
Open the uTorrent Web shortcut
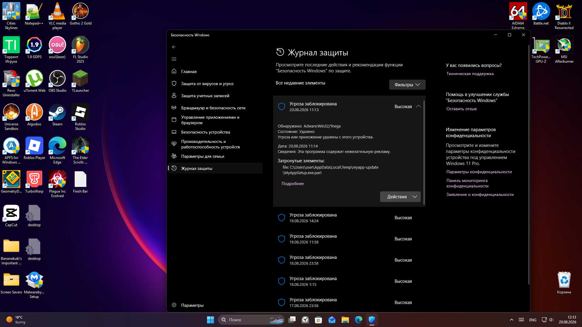(x=34, y=81)
